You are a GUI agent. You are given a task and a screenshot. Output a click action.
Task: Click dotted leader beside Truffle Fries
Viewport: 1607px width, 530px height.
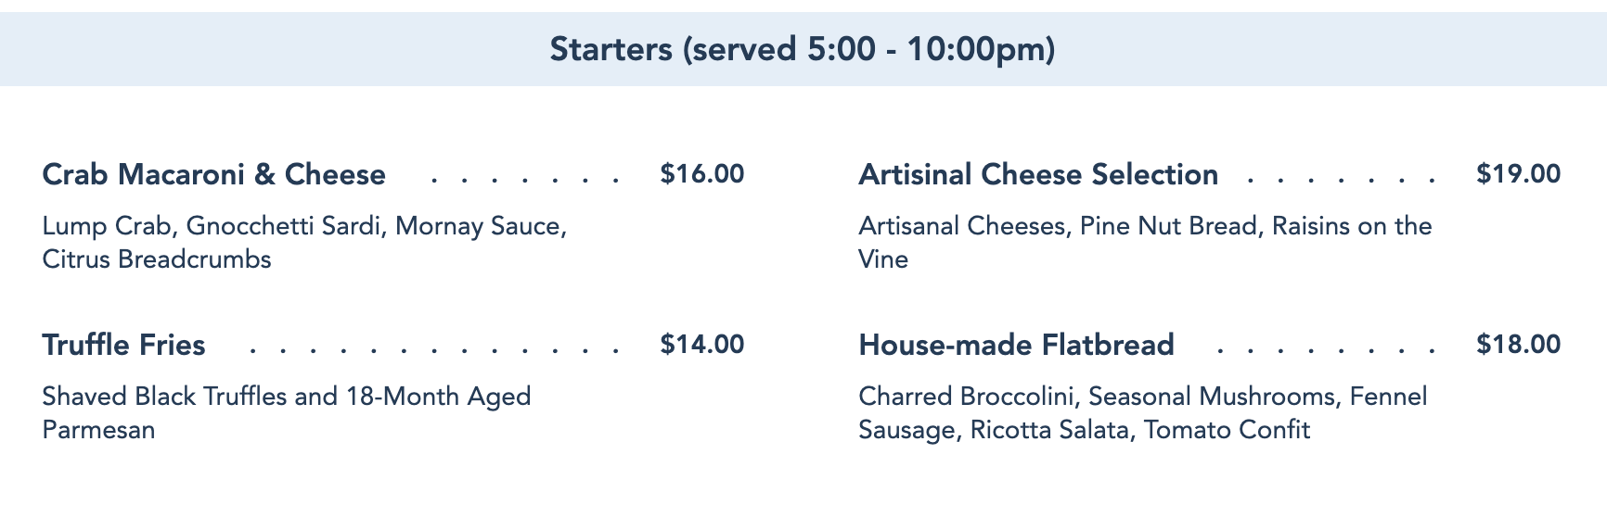[434, 351]
